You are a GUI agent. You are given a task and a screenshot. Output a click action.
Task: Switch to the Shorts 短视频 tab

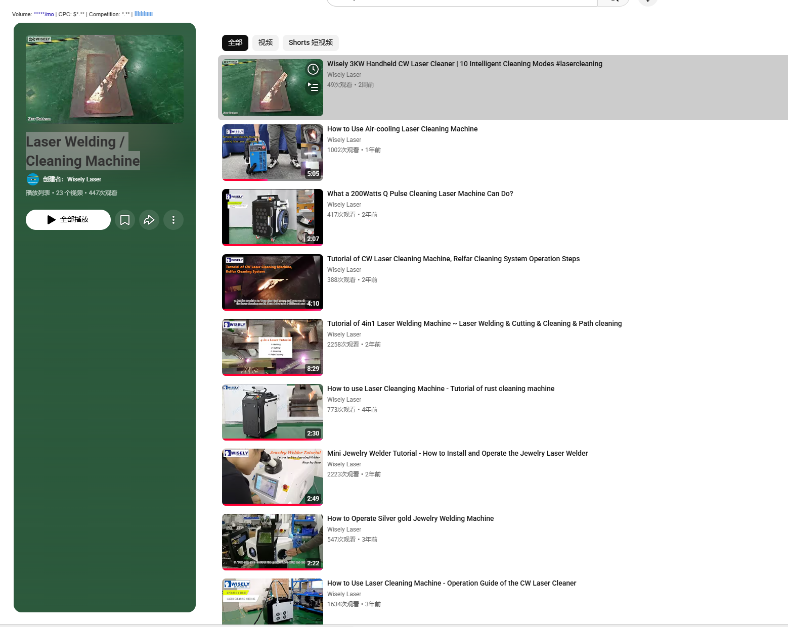point(311,43)
